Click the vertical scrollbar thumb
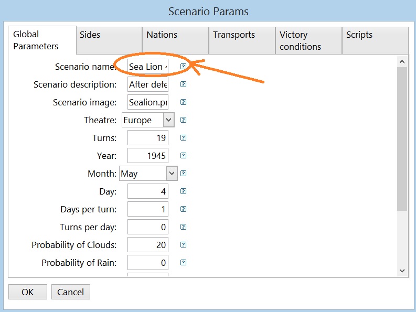Image resolution: width=416 pixels, height=312 pixels. point(402,139)
